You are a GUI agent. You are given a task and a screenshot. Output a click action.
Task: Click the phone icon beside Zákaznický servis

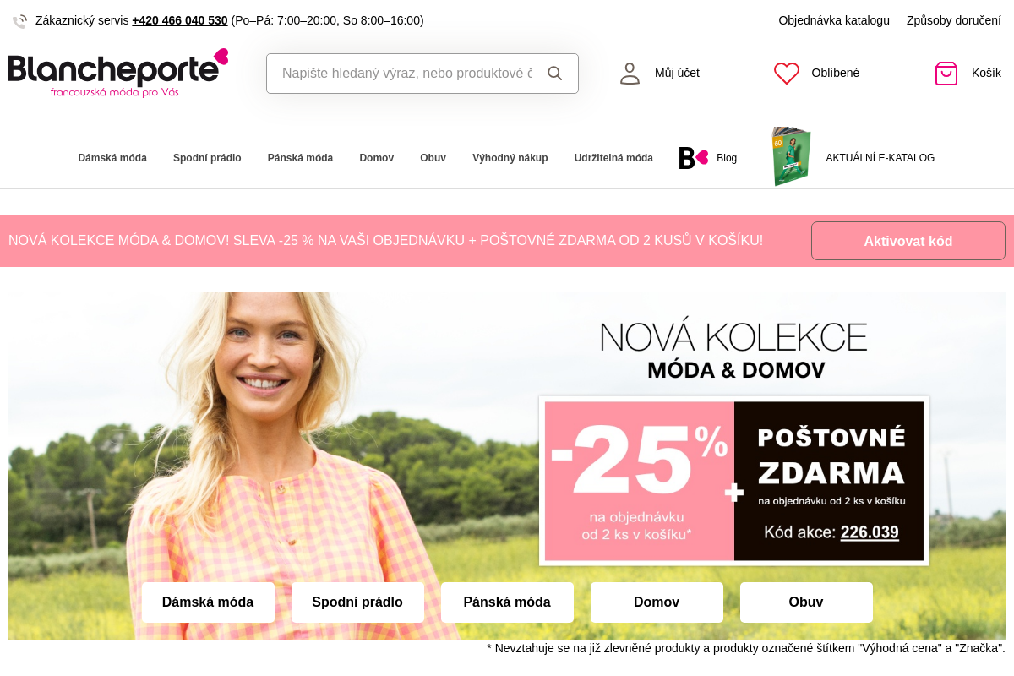20,21
